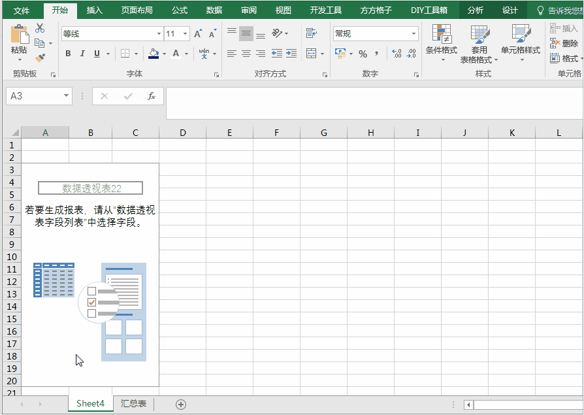This screenshot has width=584, height=415.
Task: Click the Decrease Font Size icon
Action: coord(212,34)
